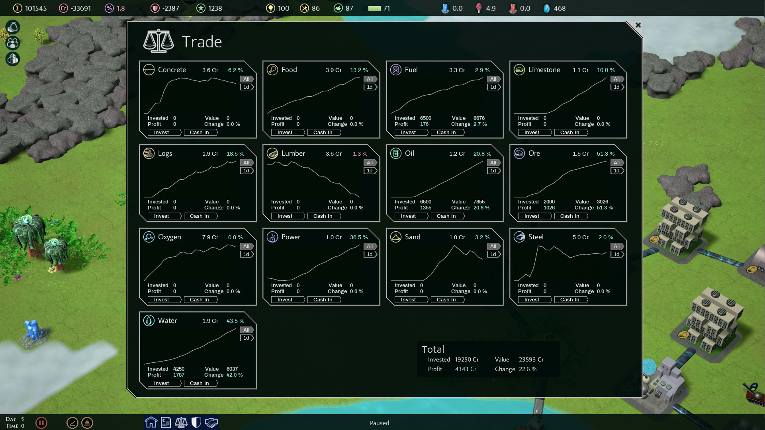Open the defense shield icon
The height and width of the screenshot is (430, 765).
coord(196,422)
